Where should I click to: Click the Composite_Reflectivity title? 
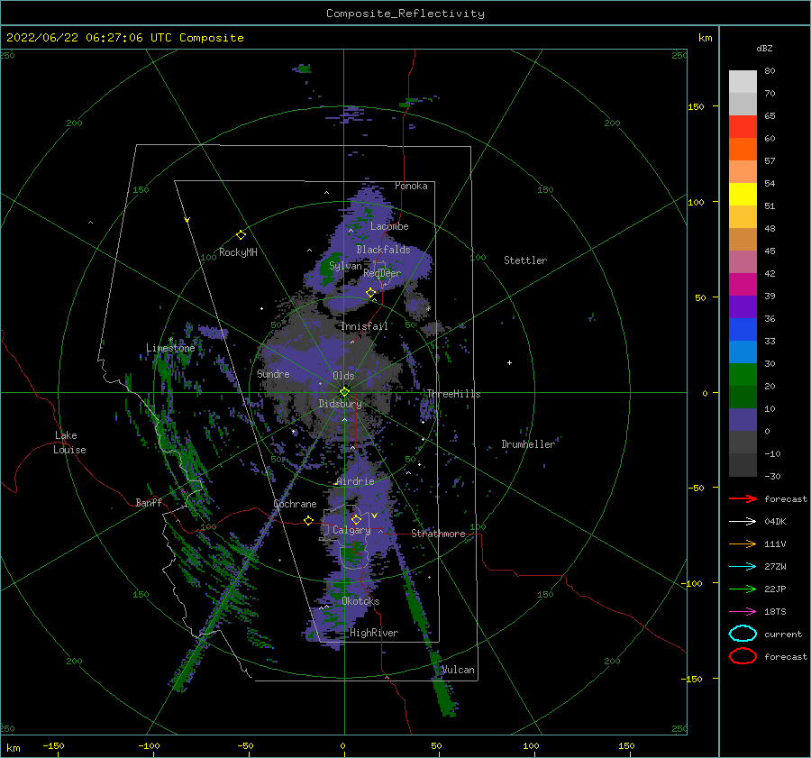[x=405, y=14]
